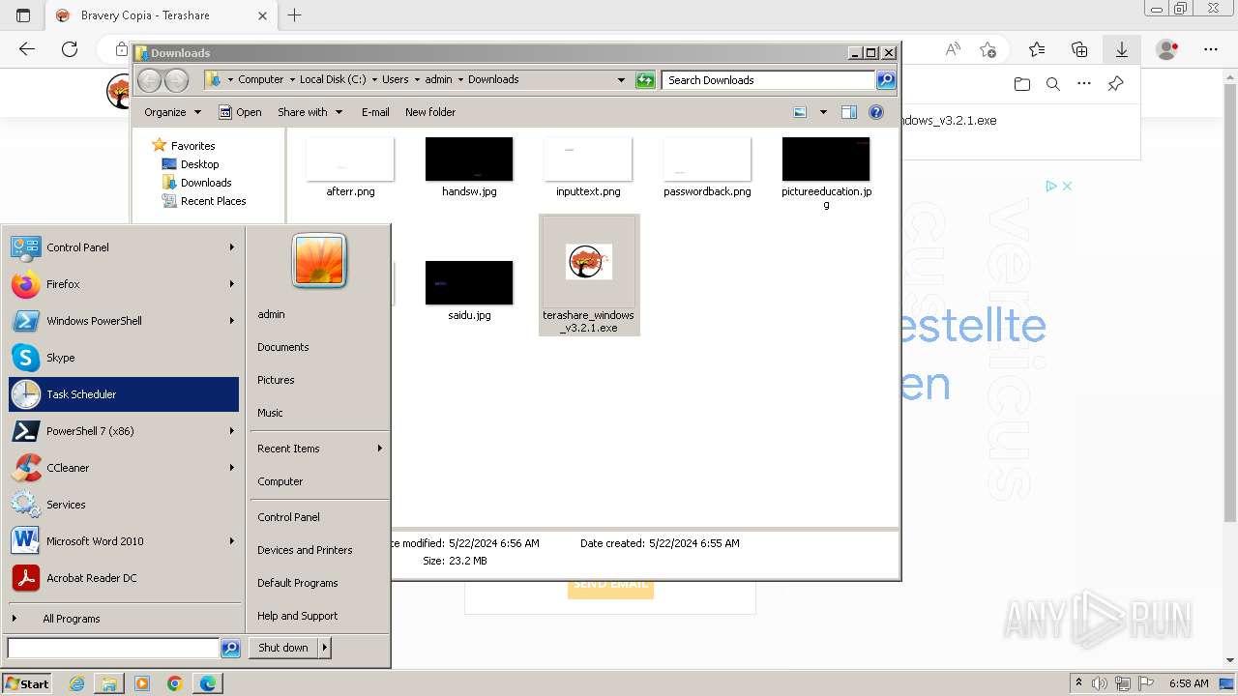Launch Microsoft Word 2010

(123, 541)
